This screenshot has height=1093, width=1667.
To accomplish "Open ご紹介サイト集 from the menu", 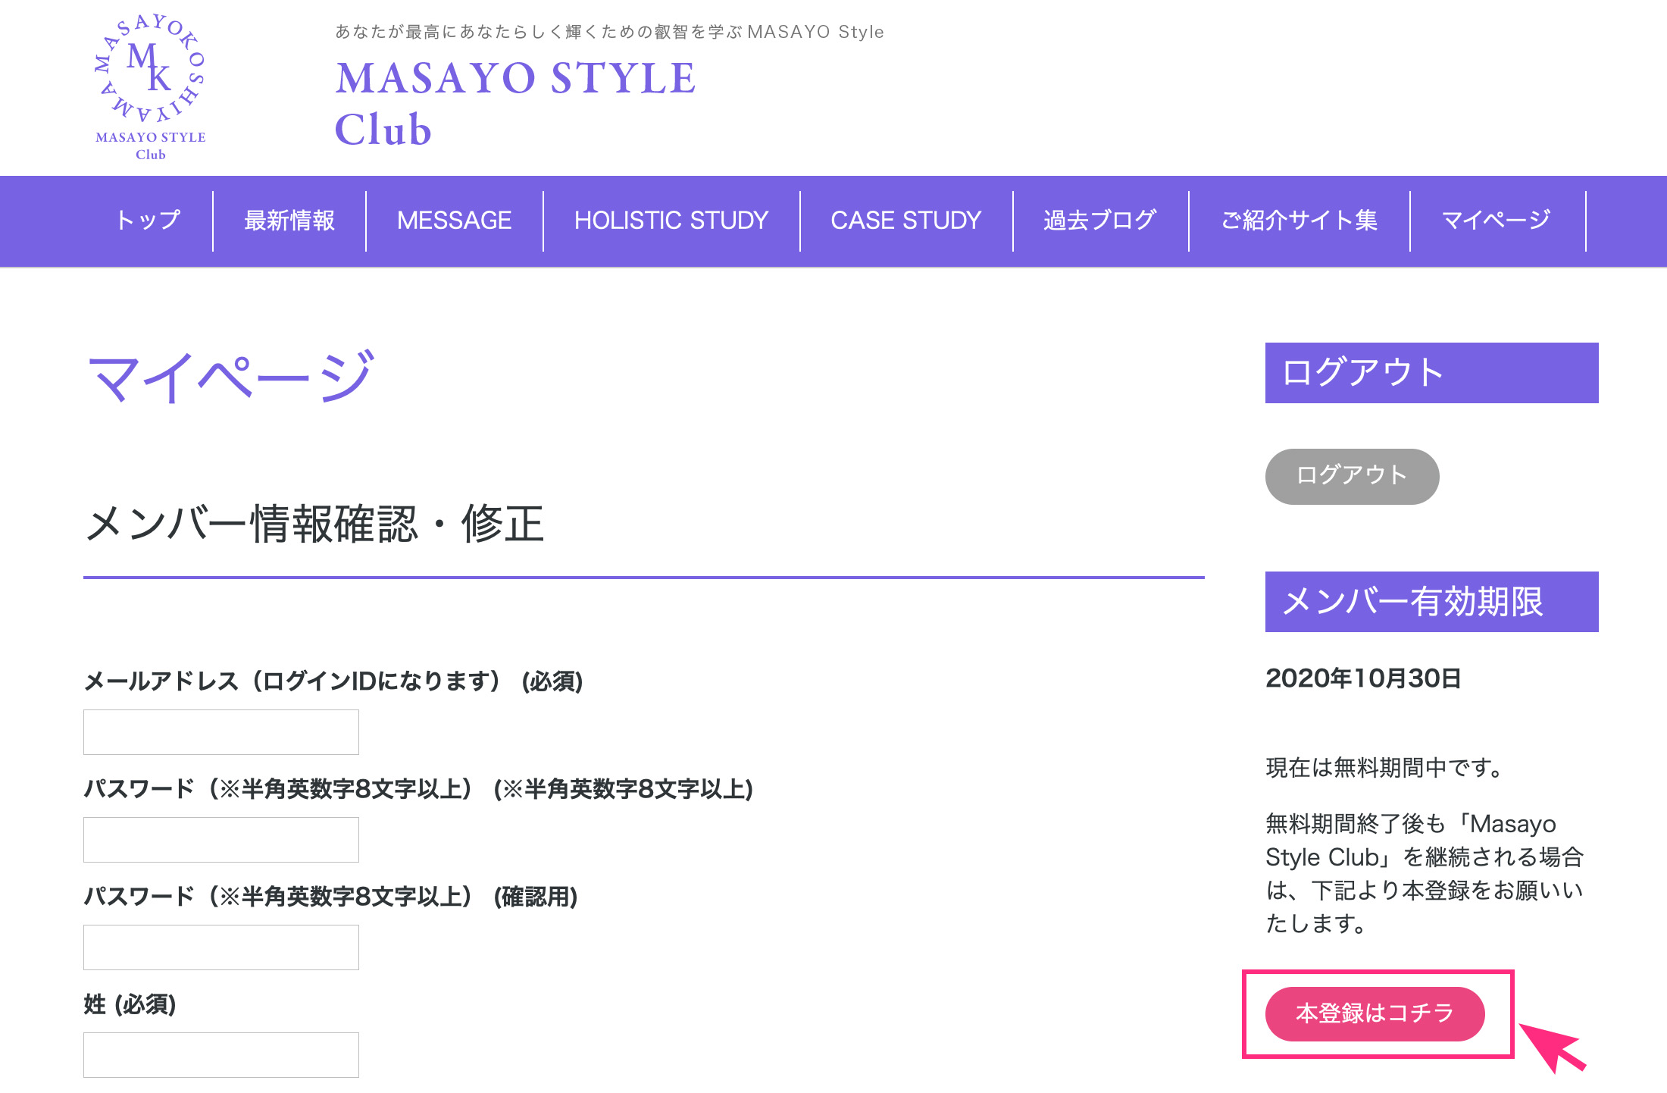I will point(1300,220).
